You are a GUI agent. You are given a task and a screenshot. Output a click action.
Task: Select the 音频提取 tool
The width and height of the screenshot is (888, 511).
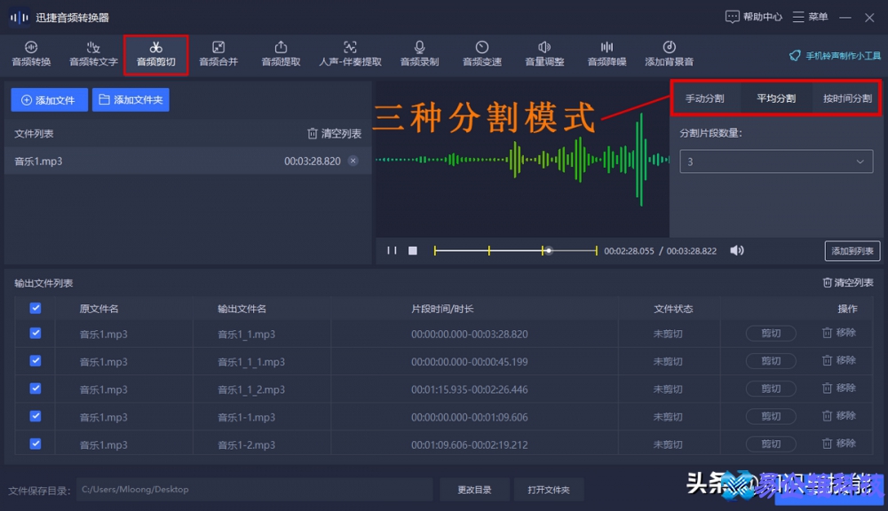[x=281, y=53]
